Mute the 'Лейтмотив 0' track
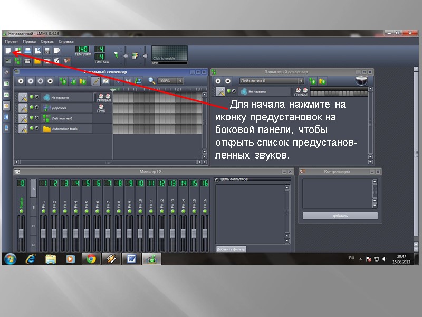 tap(32, 118)
